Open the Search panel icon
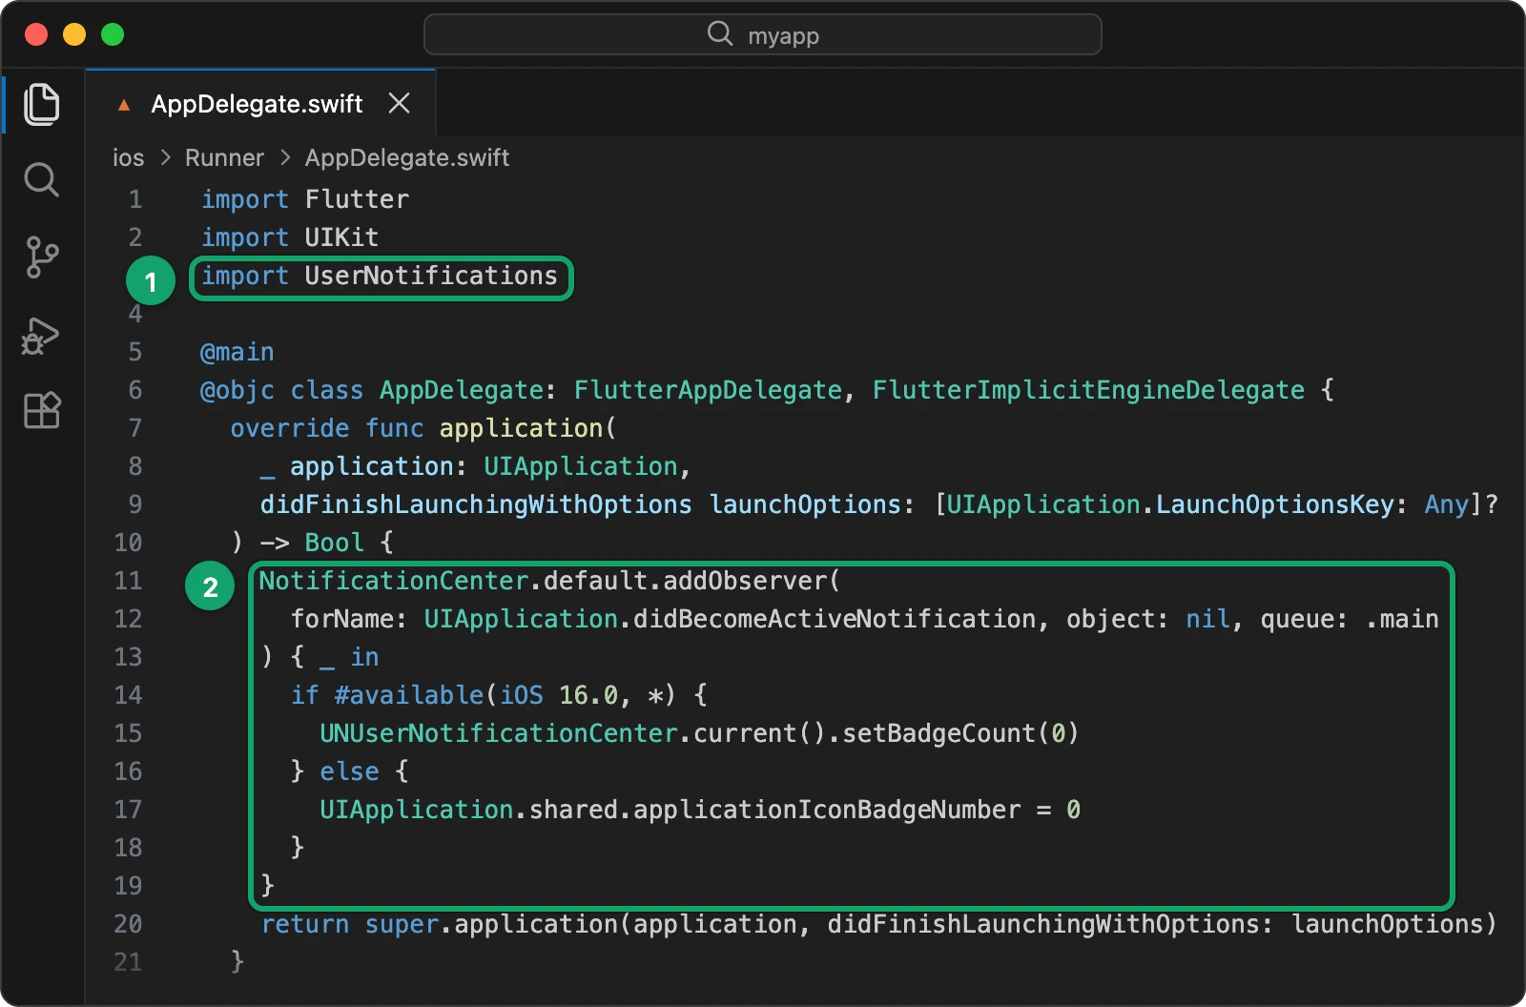This screenshot has height=1007, width=1526. click(x=41, y=179)
